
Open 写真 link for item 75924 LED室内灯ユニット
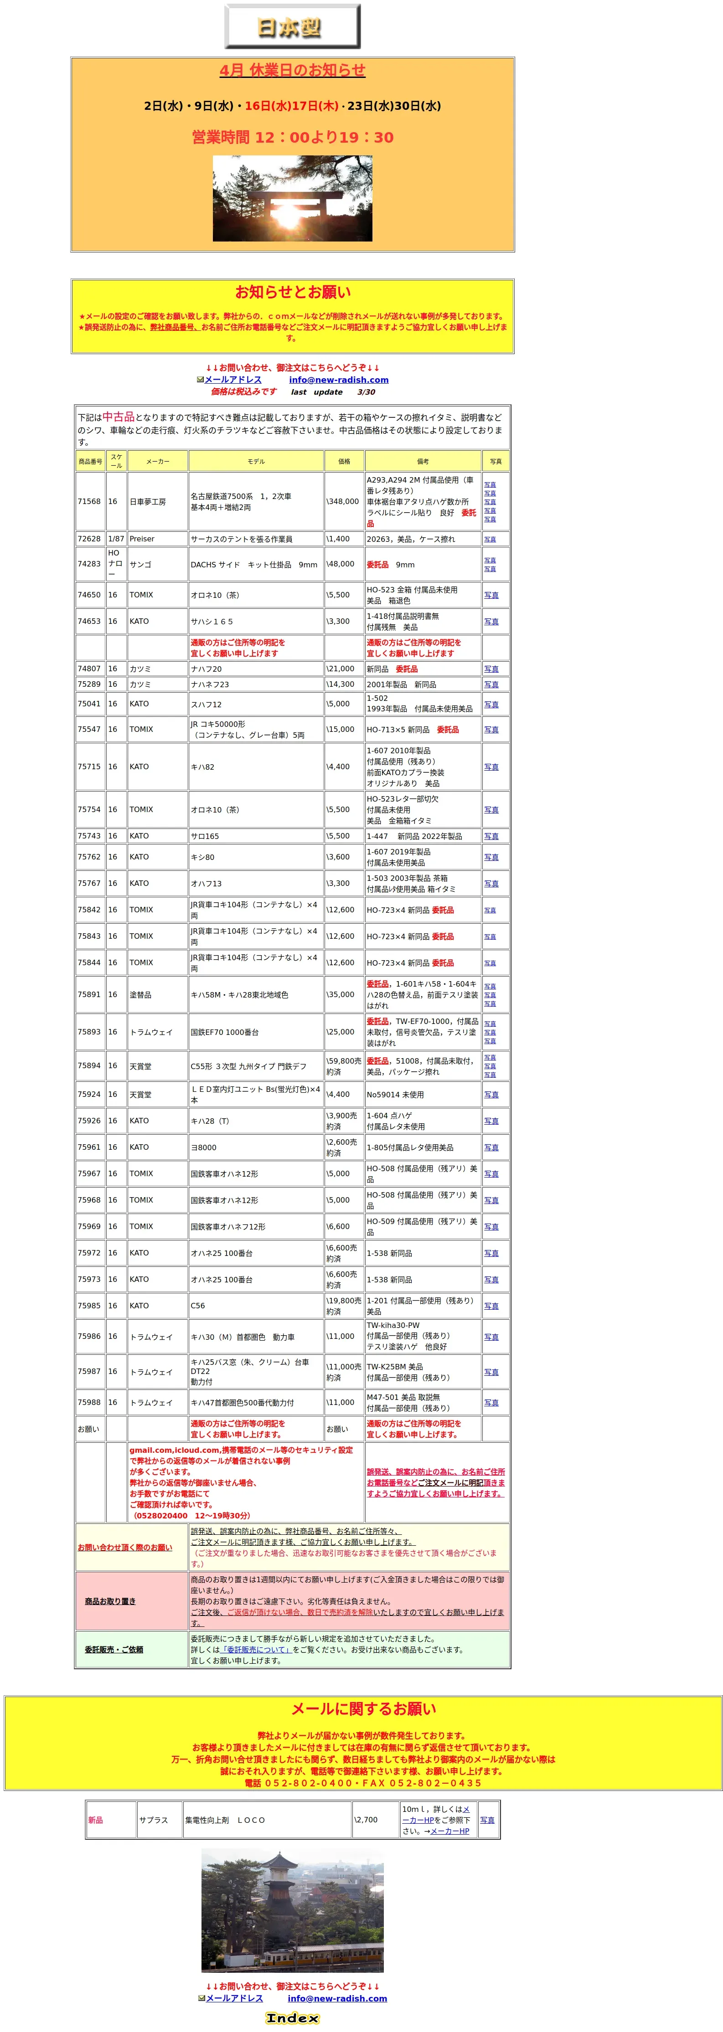pos(491,1095)
